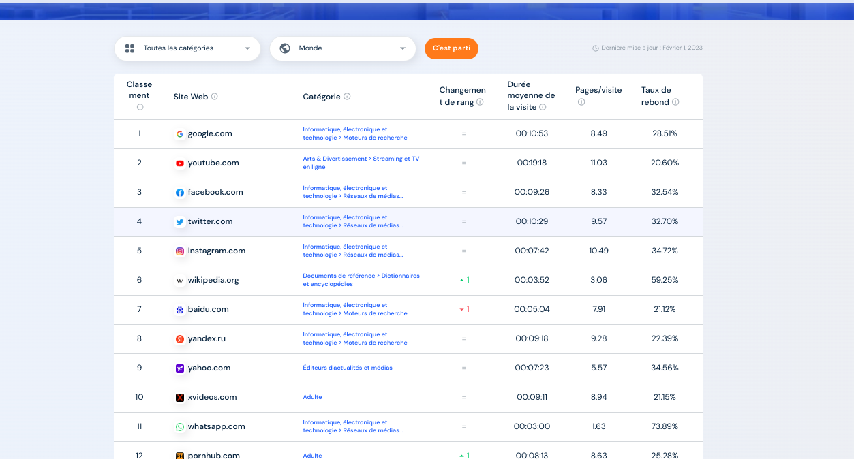Viewport: 854px width, 459px height.
Task: Open the instagram.com site link
Action: click(217, 251)
